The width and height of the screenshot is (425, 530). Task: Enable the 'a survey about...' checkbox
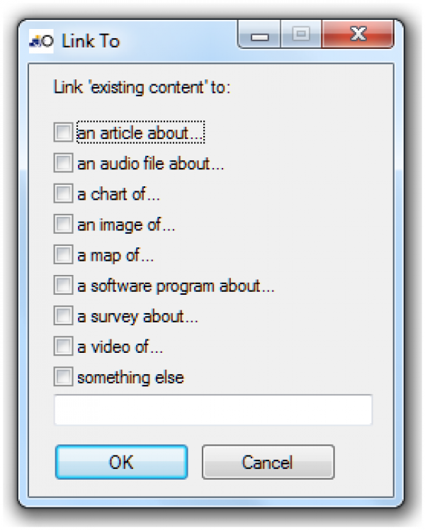coord(63,315)
